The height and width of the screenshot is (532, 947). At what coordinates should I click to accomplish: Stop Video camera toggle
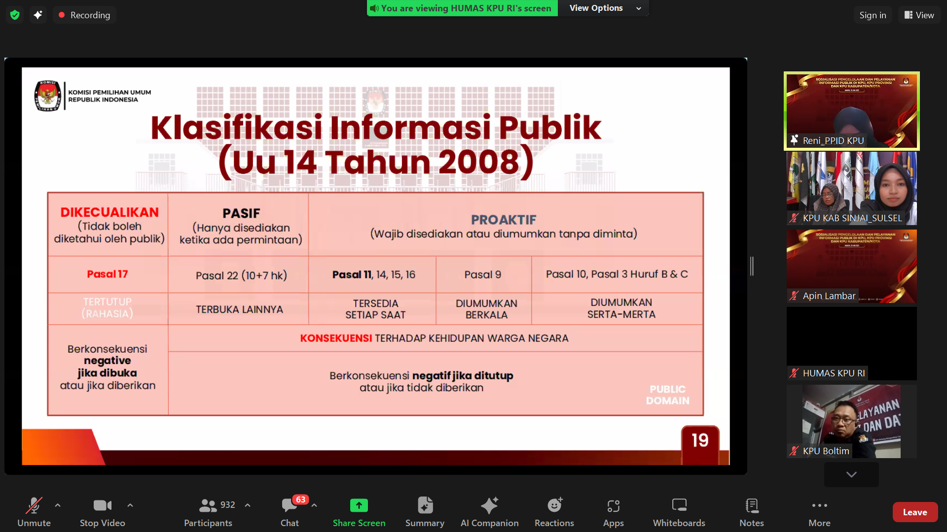(102, 506)
